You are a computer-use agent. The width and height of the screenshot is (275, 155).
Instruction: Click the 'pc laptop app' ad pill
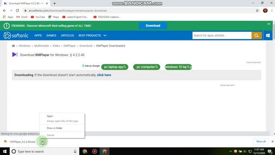(115, 67)
